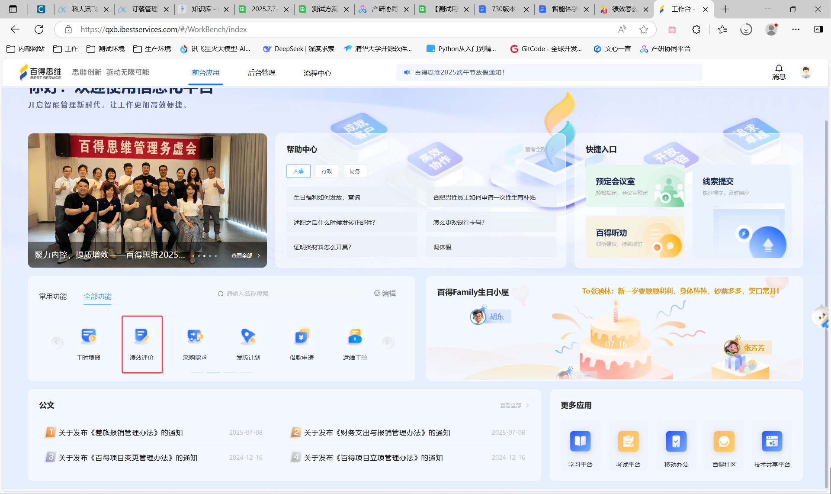The width and height of the screenshot is (831, 494).
Task: Open browser extensions puzzle icon
Action: click(696, 29)
